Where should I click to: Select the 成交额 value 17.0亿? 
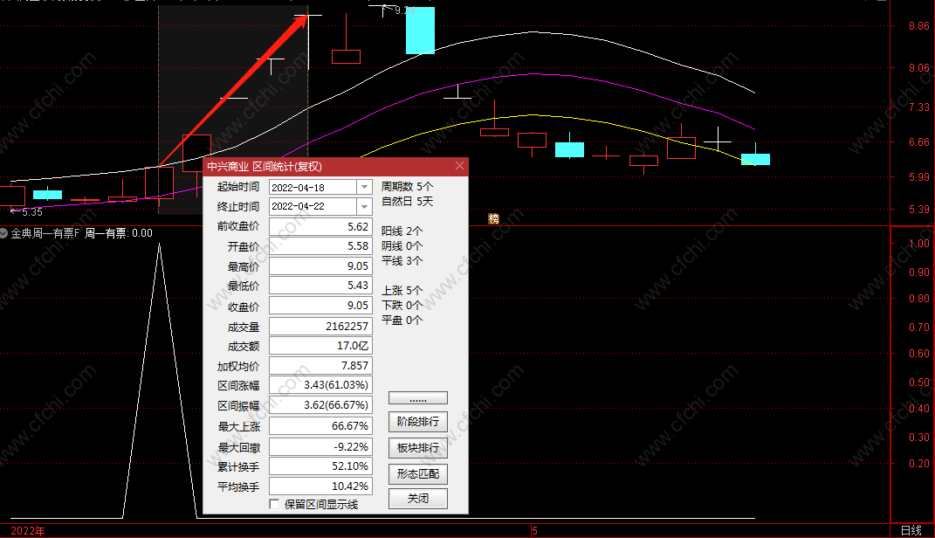[320, 346]
